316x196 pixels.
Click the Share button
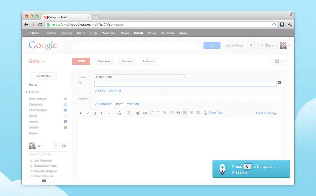click(267, 45)
